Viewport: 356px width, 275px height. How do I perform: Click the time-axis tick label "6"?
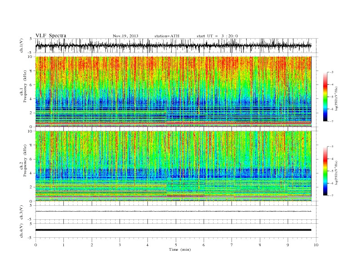click(204, 245)
